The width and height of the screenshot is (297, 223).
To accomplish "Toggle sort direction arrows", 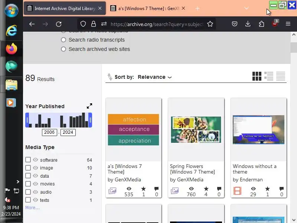I will pos(110,77).
